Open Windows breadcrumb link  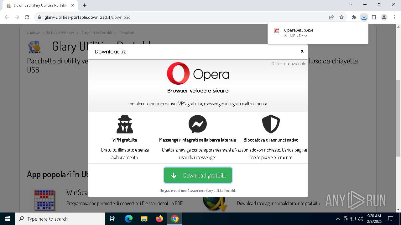point(33,33)
